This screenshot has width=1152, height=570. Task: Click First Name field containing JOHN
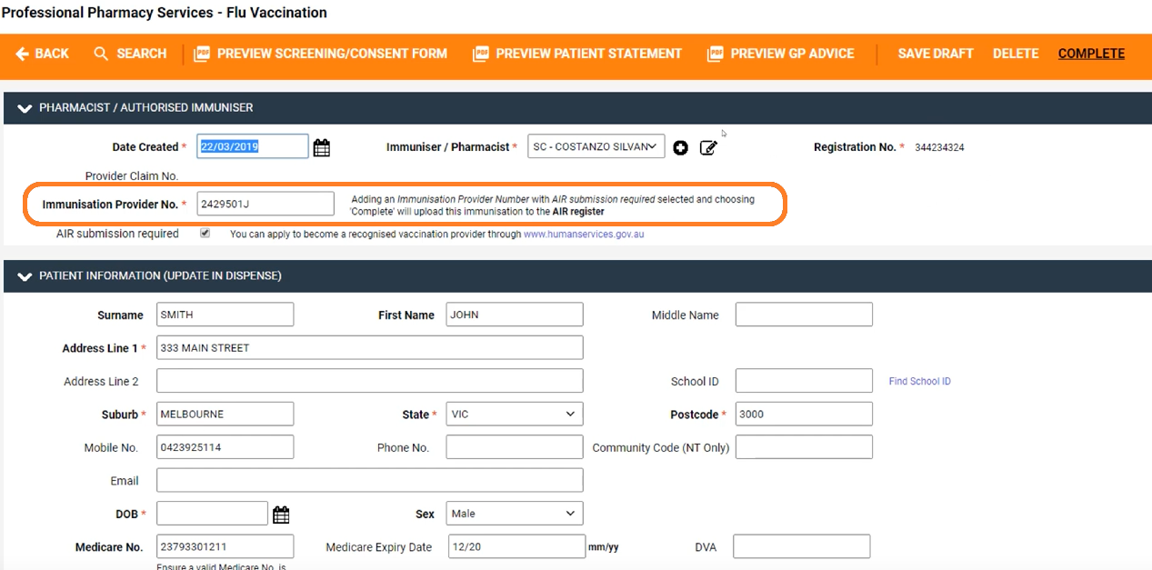click(515, 315)
